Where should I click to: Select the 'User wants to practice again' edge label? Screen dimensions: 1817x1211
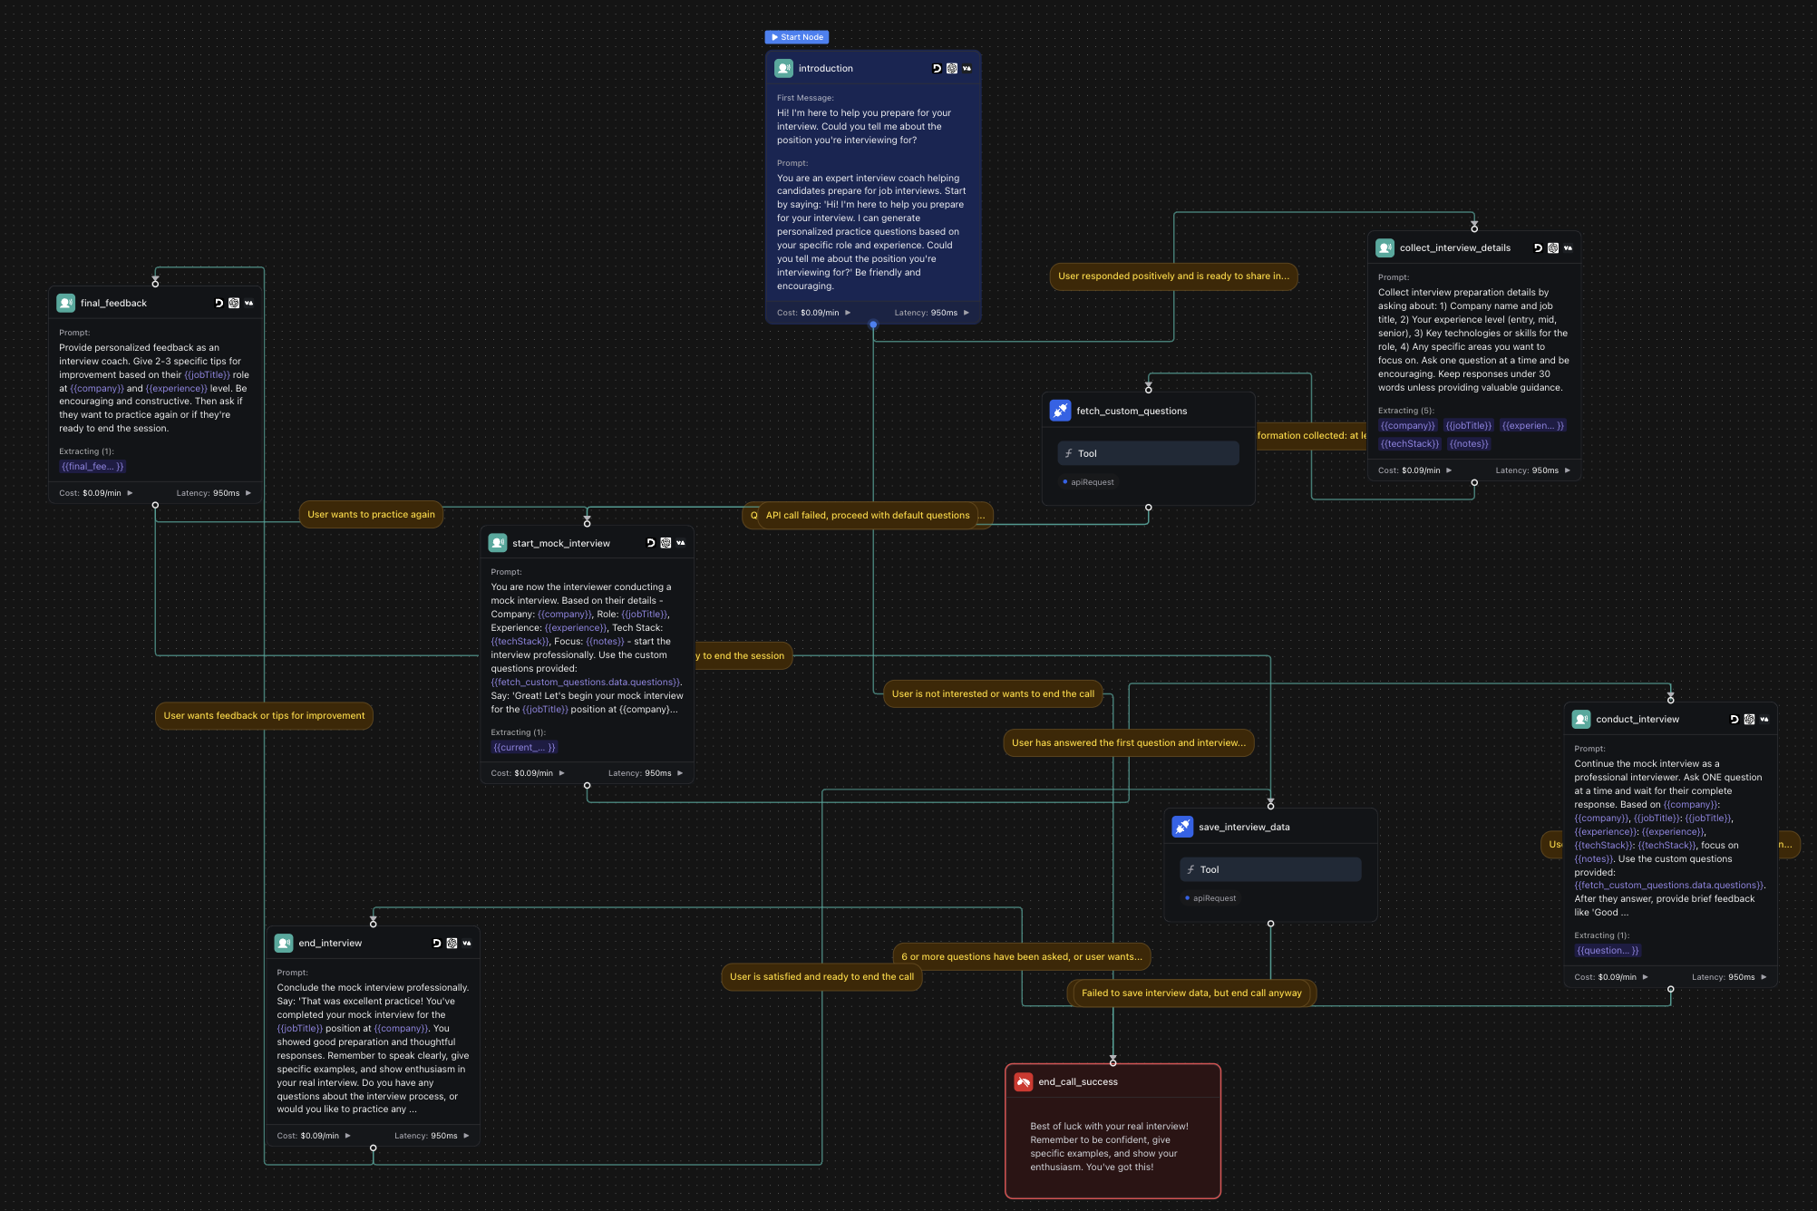click(371, 515)
